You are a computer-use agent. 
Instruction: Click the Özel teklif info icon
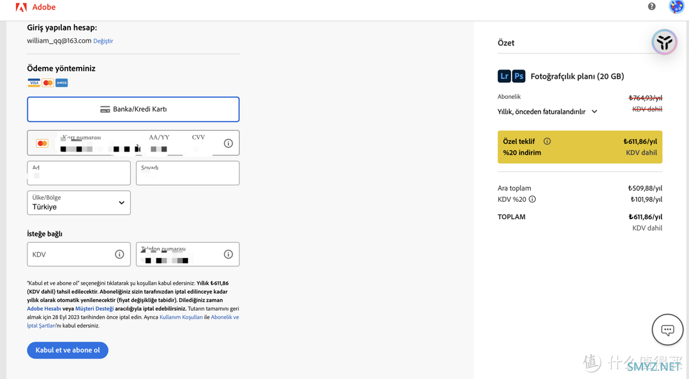[547, 141]
